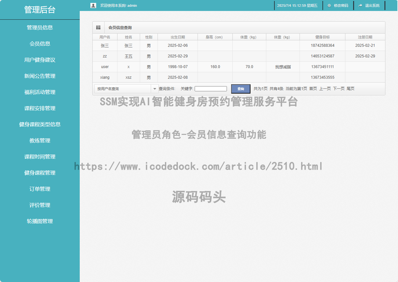The height and width of the screenshot is (282, 398).
Task: Go to 轮播图管理 in sidebar
Action: 40,221
